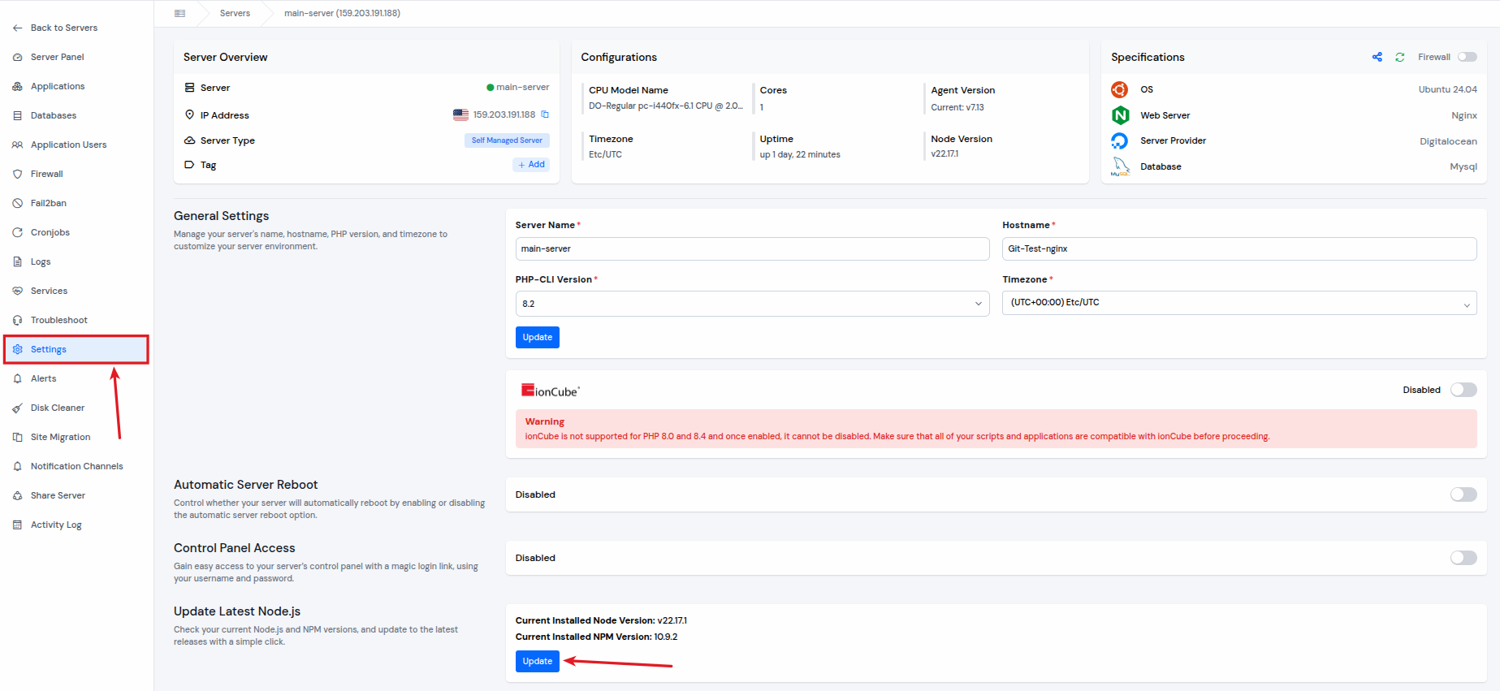Click Update button under General Settings

point(537,337)
